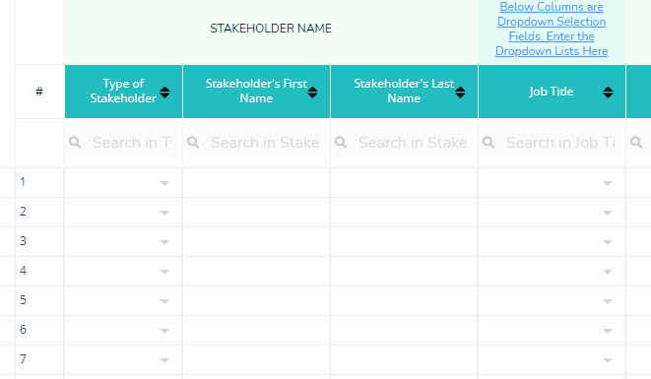Sort by Type of Stakeholder column arrows

[x=164, y=93]
